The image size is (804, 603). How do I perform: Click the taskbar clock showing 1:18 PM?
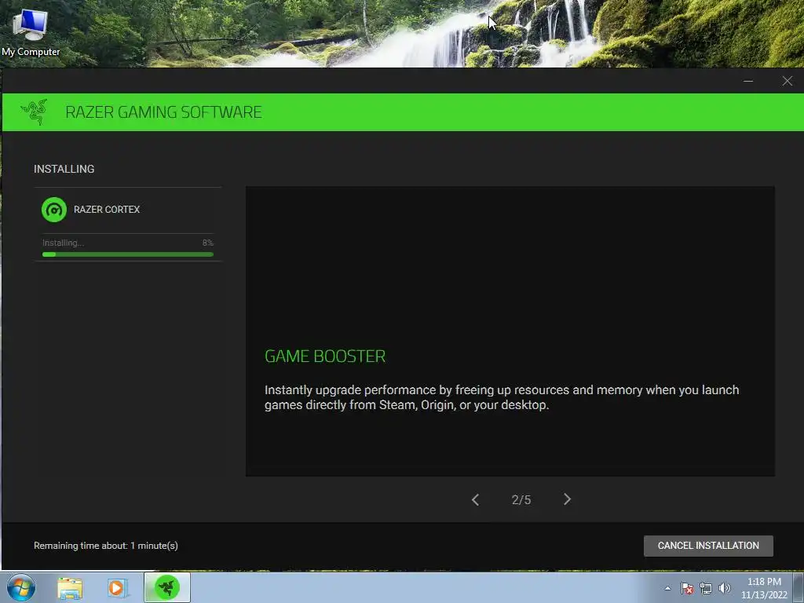tap(763, 588)
